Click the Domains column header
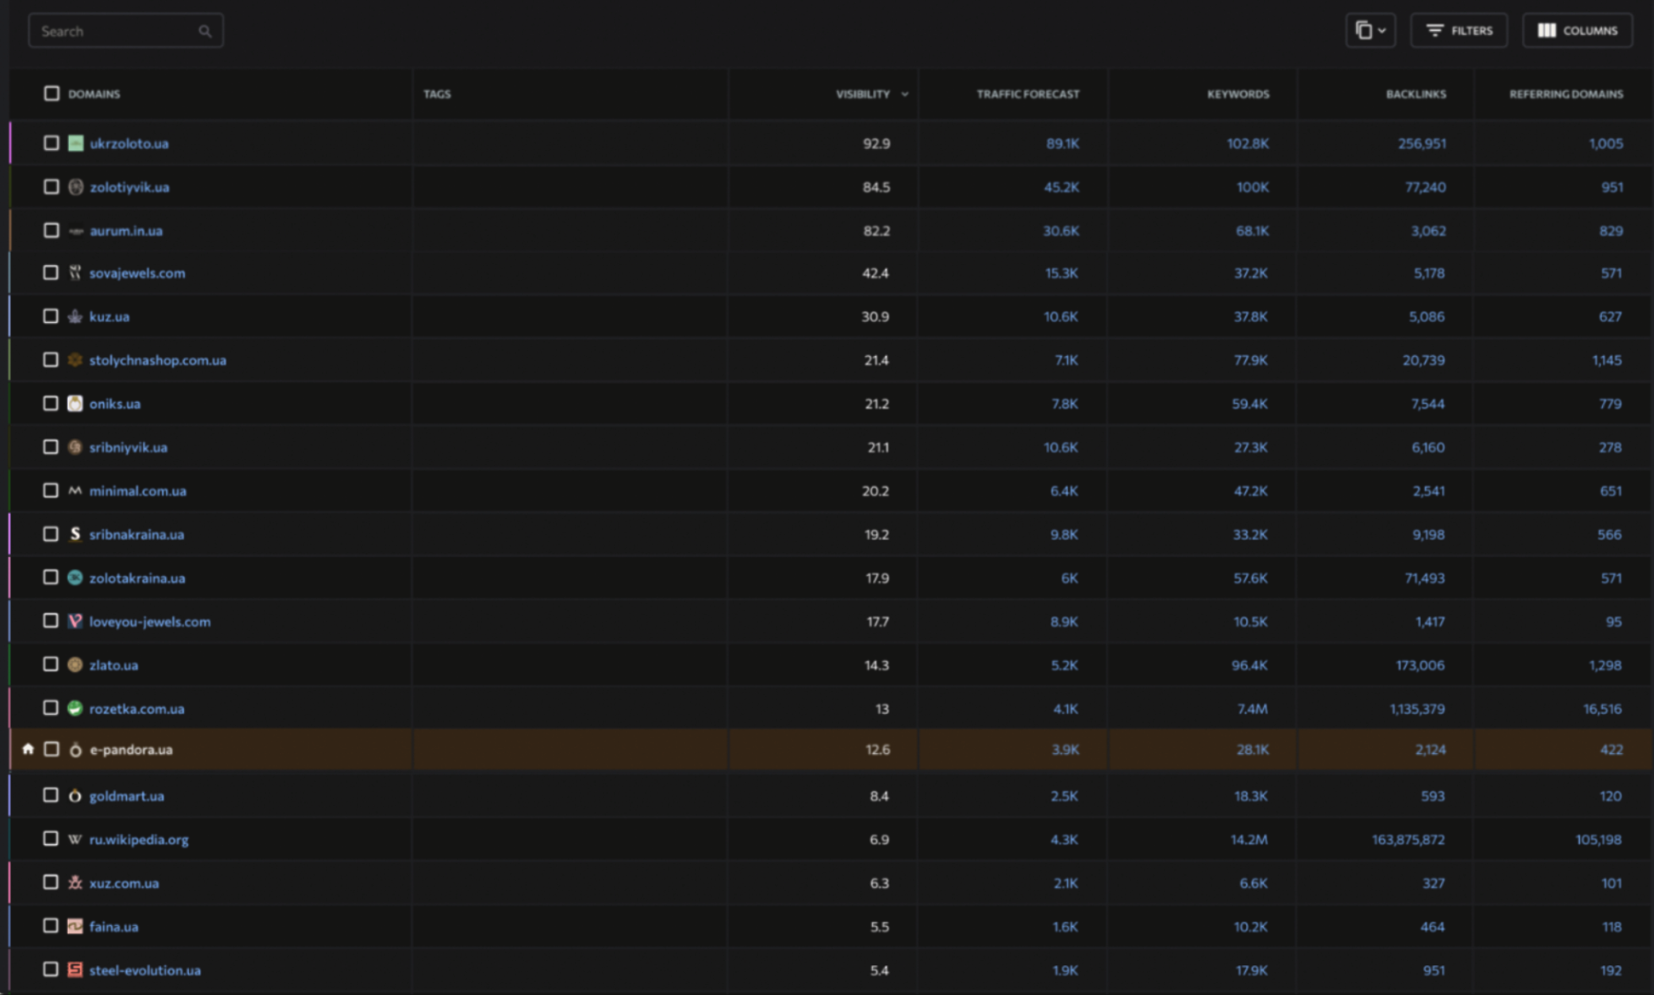This screenshot has height=995, width=1654. pos(94,94)
